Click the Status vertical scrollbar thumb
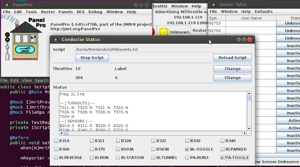 [x=249, y=98]
